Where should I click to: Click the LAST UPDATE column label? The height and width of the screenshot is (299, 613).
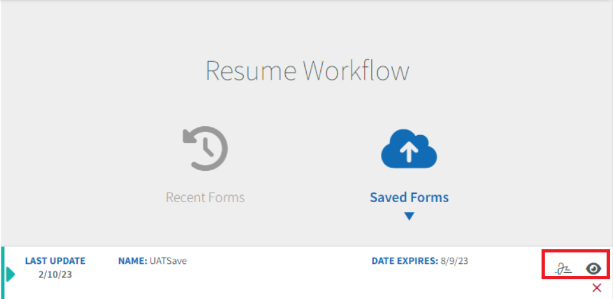coord(55,261)
